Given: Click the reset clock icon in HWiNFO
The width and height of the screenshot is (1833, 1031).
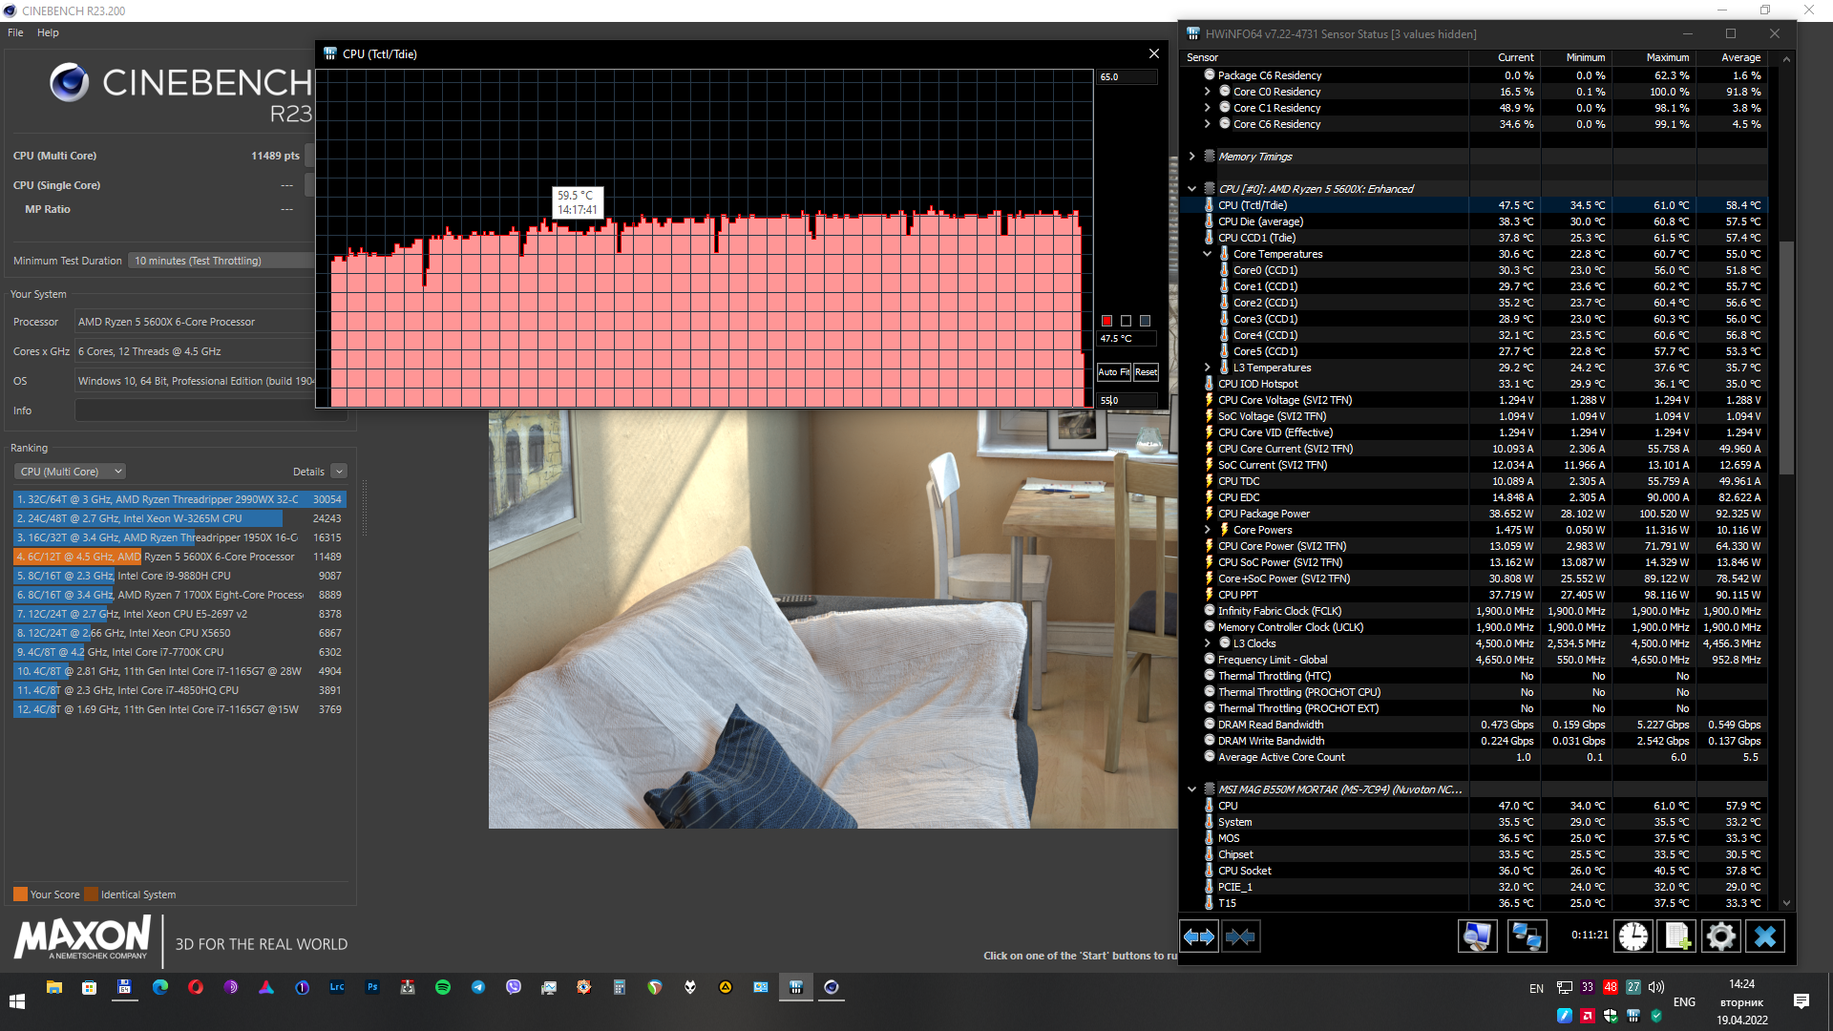Looking at the screenshot, I should [x=1633, y=936].
